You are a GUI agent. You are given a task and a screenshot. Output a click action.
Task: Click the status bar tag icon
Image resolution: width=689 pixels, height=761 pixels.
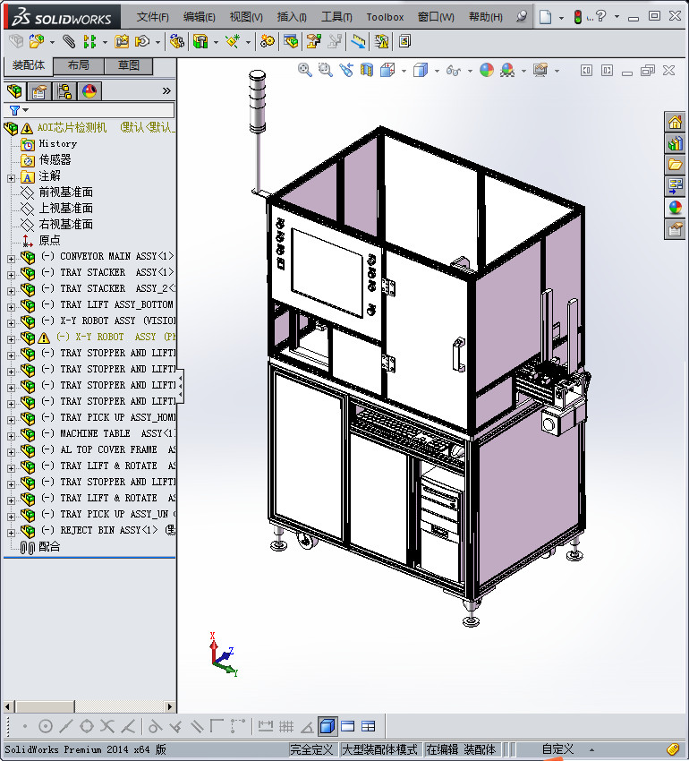pyautogui.click(x=673, y=749)
